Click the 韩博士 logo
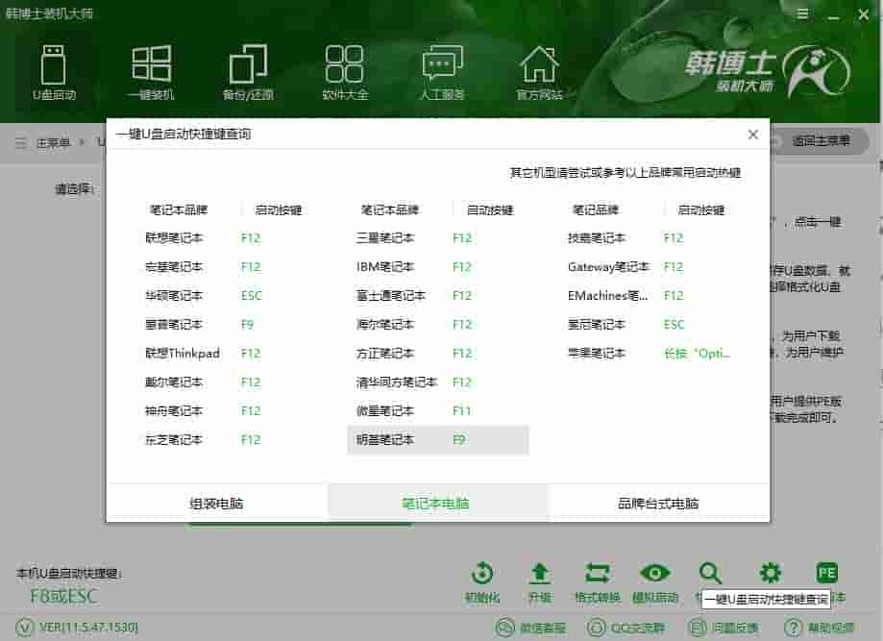The height and width of the screenshot is (641, 883). (768, 70)
